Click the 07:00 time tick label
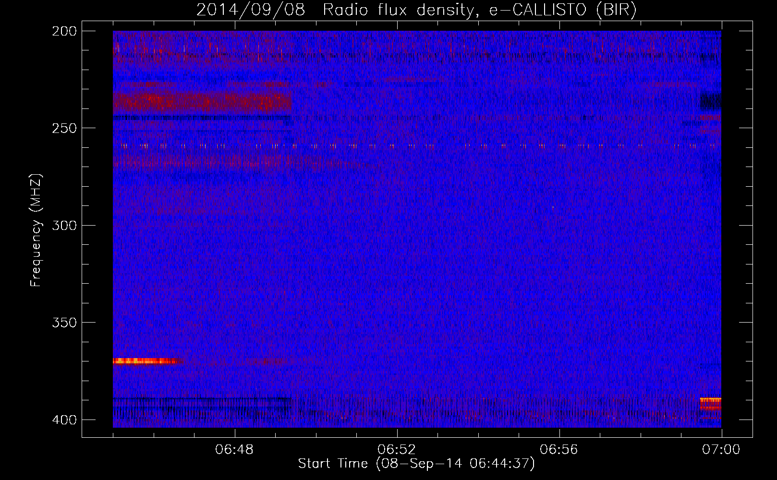This screenshot has width=777, height=480. click(x=721, y=450)
